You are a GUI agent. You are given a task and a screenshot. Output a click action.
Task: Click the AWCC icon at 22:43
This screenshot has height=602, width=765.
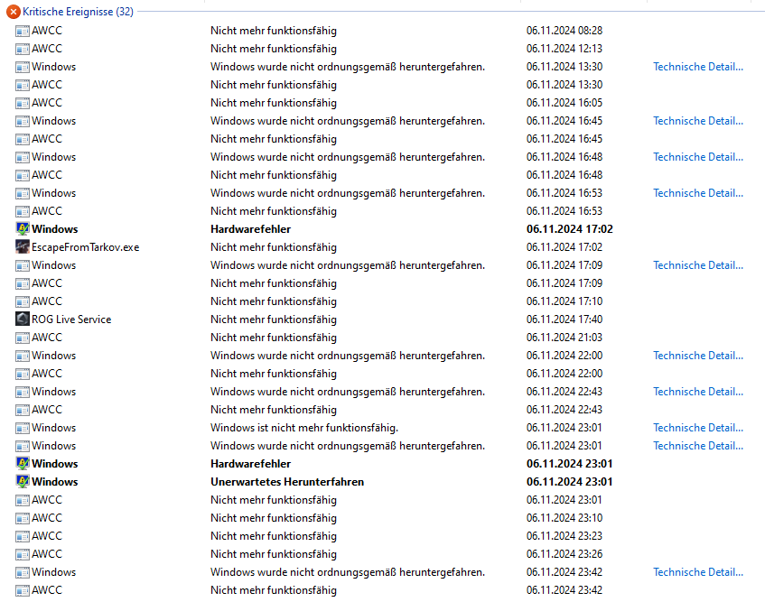click(23, 410)
